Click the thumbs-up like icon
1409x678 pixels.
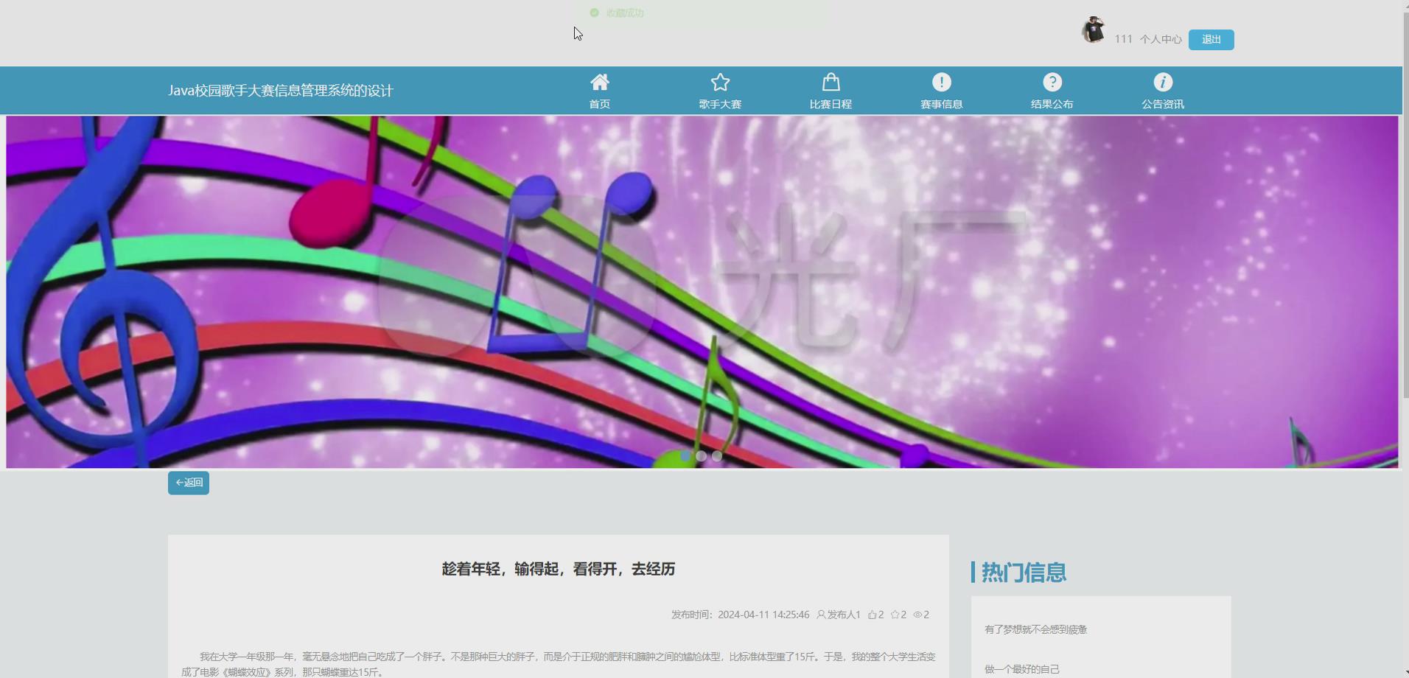873,615
